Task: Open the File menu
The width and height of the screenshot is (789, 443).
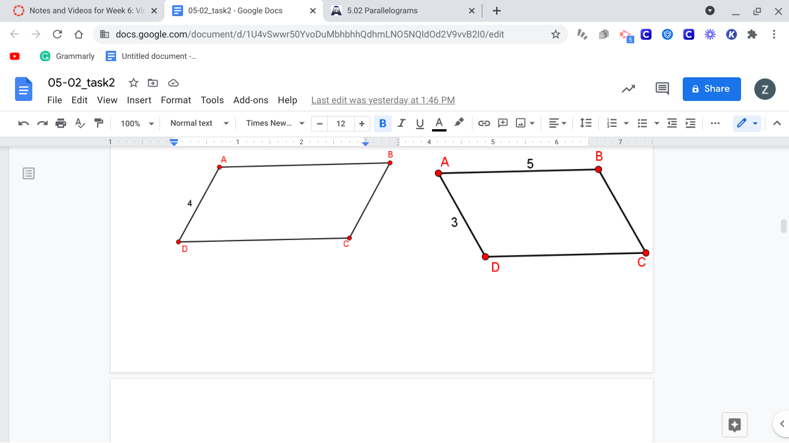Action: point(54,100)
